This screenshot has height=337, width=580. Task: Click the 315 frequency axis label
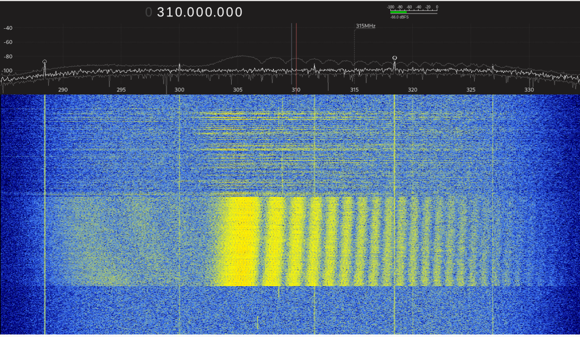pyautogui.click(x=355, y=90)
